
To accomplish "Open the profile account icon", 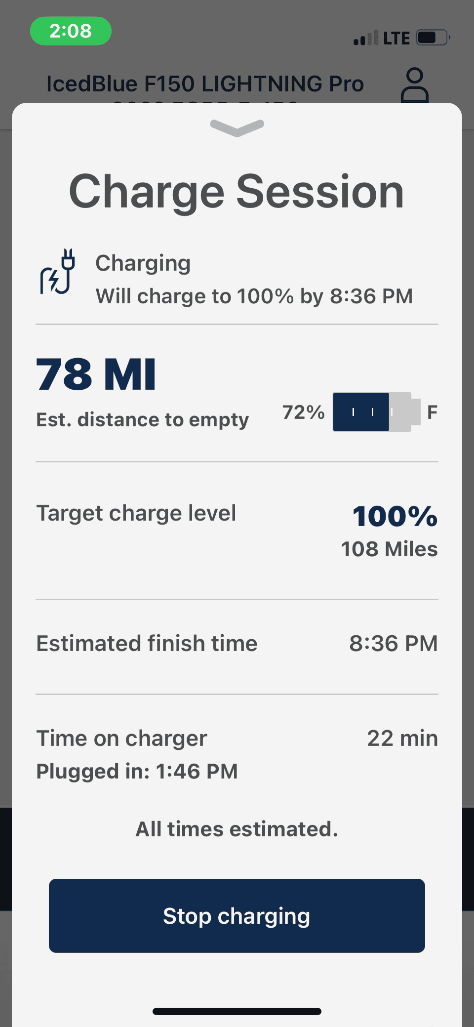I will coord(415,85).
